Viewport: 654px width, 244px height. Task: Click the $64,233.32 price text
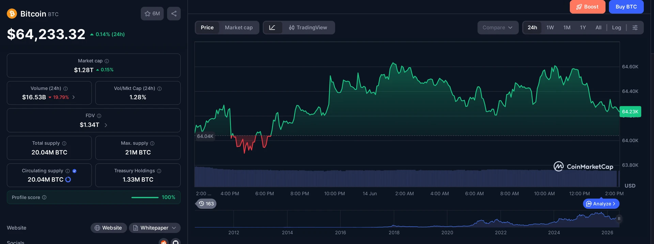click(46, 34)
